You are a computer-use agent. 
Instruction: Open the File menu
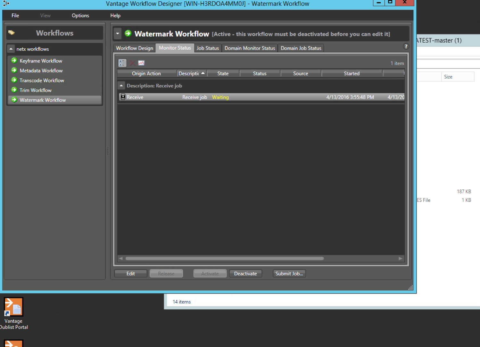click(15, 15)
